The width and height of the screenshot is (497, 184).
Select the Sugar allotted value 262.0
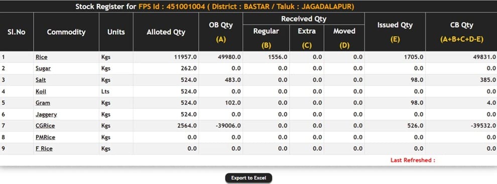189,68
